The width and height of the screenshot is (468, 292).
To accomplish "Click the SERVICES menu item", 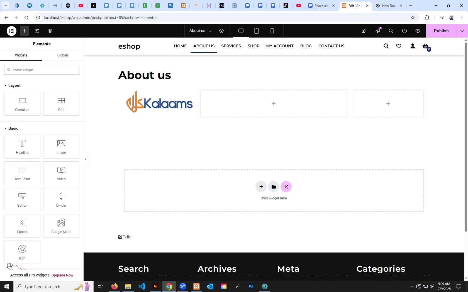I will tap(231, 46).
